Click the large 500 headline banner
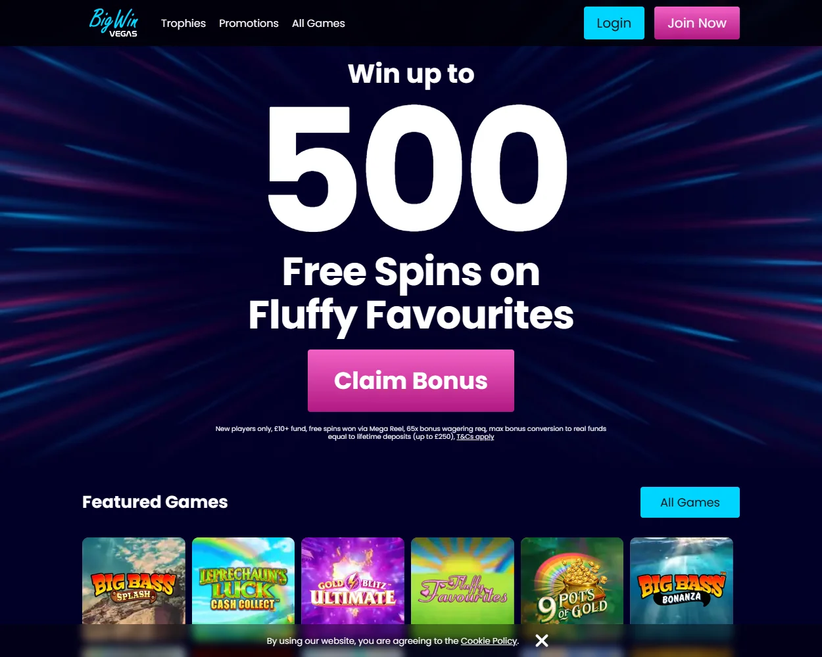 (x=417, y=170)
